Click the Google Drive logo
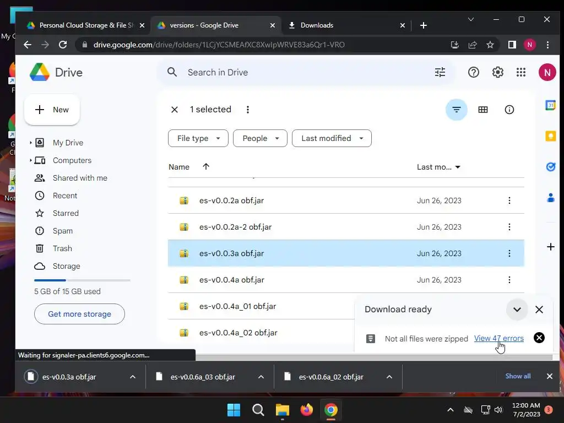 (40, 72)
